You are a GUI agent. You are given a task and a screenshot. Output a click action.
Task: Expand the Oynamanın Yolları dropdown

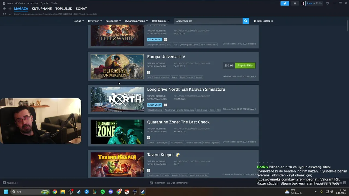136,21
